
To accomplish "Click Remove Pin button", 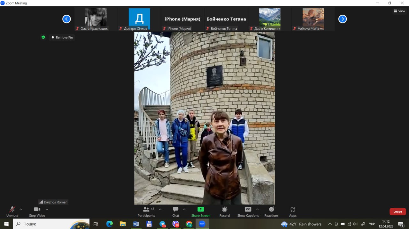I will tap(62, 37).
